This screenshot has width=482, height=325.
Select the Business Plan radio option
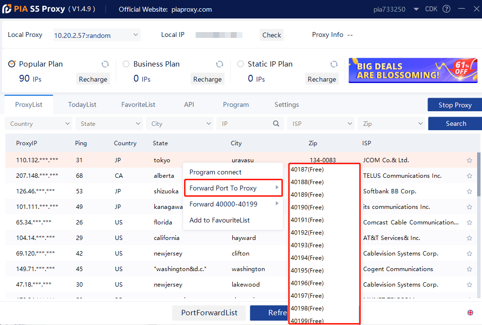click(126, 64)
